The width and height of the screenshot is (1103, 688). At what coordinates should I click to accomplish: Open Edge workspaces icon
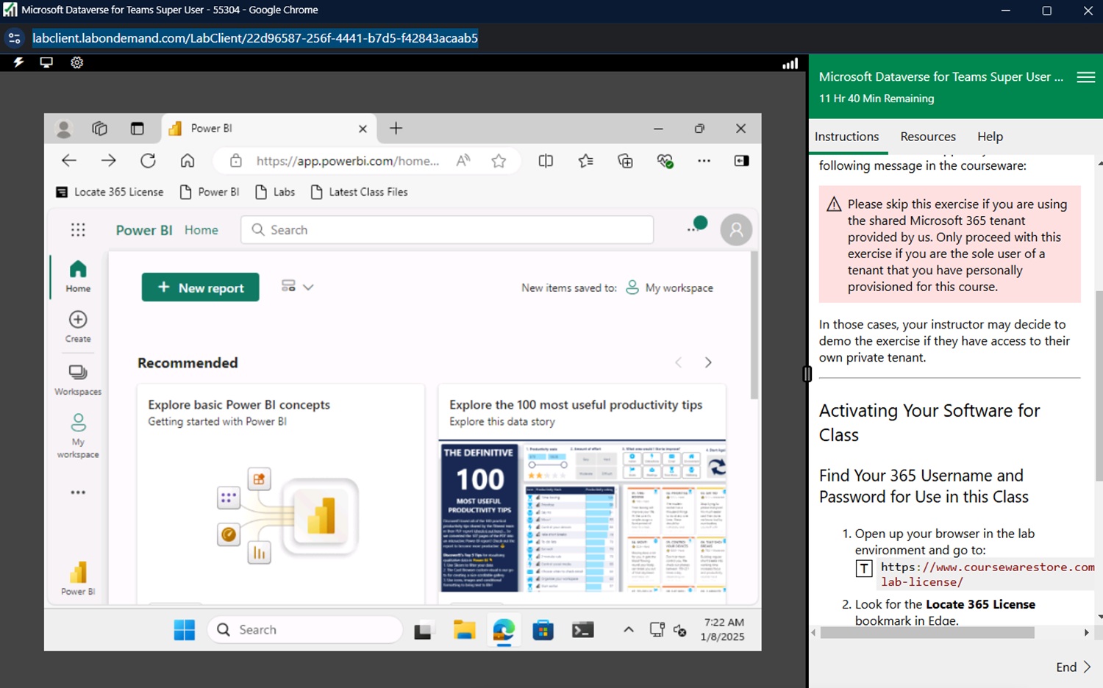click(x=99, y=129)
